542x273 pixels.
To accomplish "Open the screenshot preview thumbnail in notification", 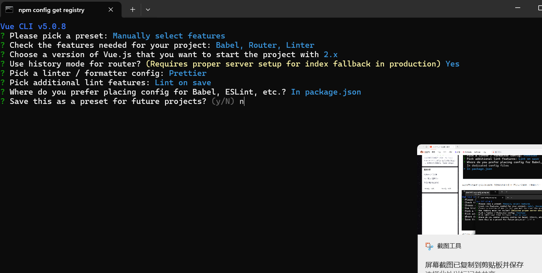I will [480, 189].
